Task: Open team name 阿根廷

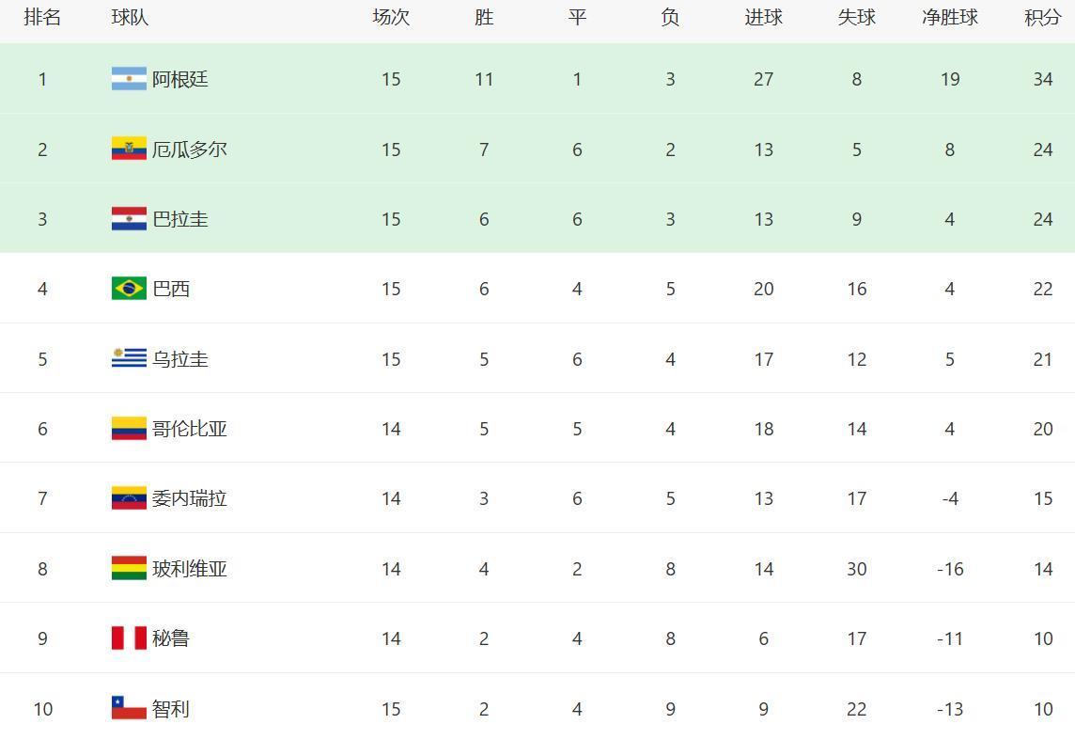Action: click(x=180, y=80)
